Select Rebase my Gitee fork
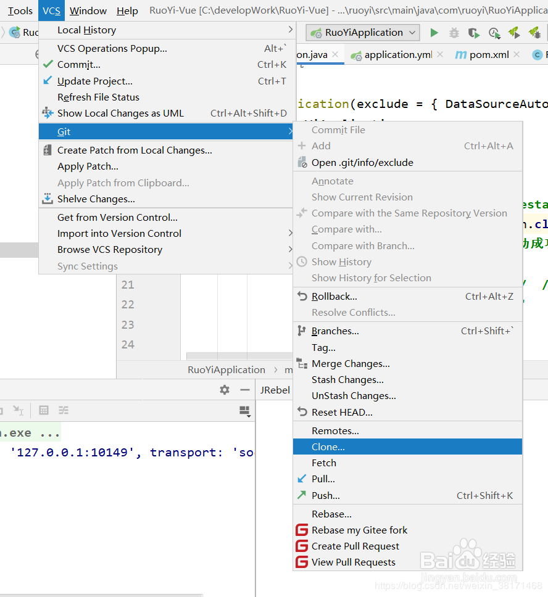 [407, 530]
